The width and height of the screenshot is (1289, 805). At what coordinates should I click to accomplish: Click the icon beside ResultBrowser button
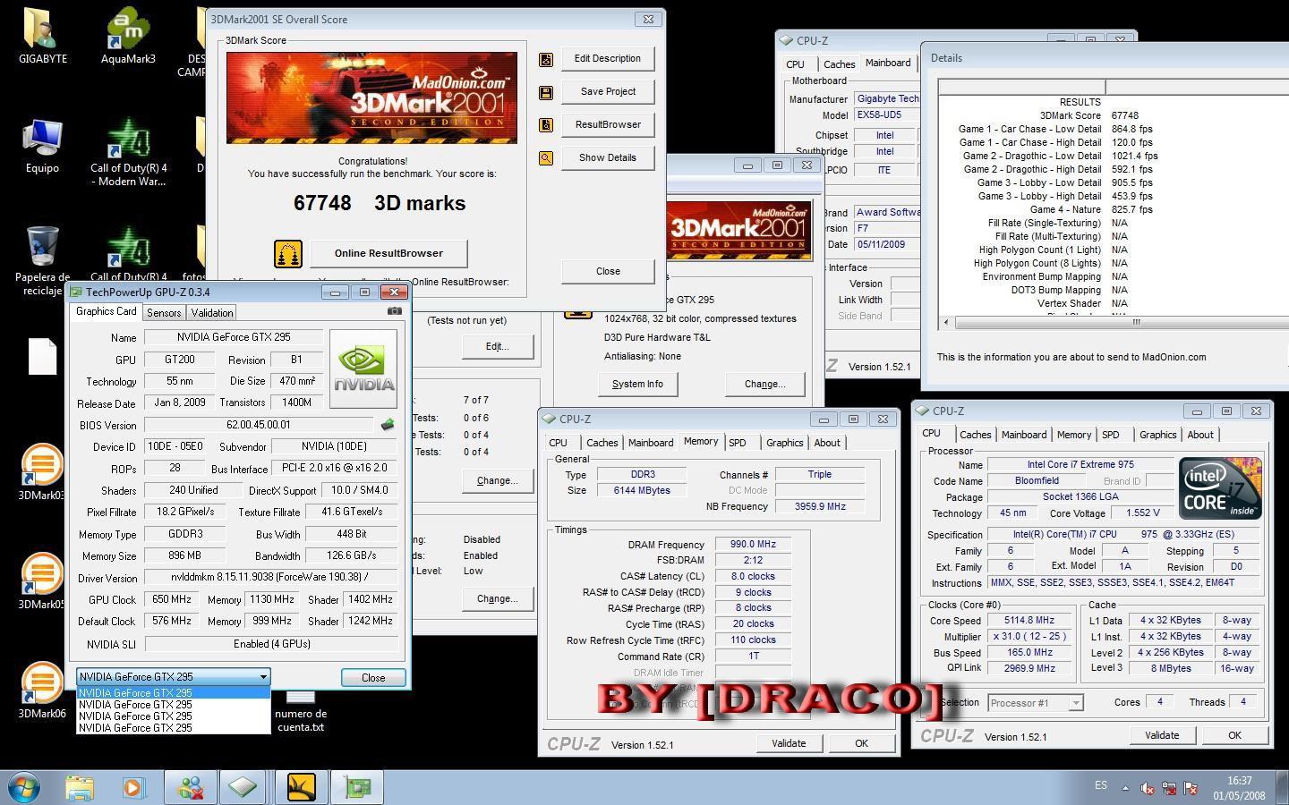546,125
